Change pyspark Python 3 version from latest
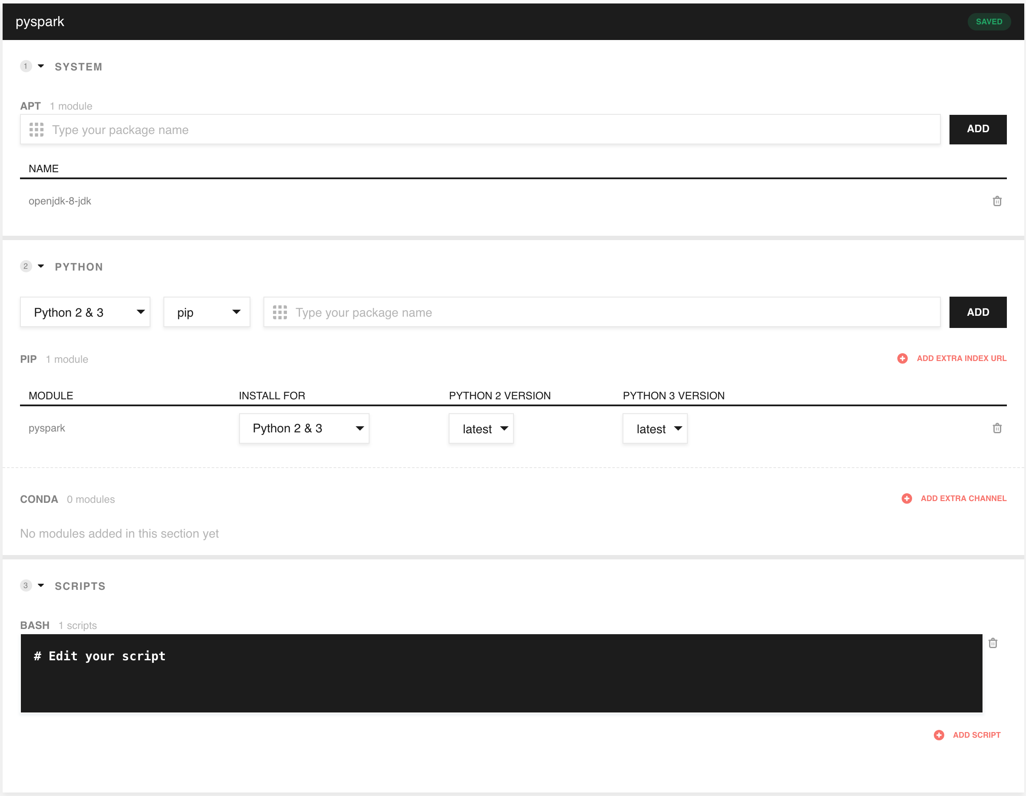 point(655,428)
